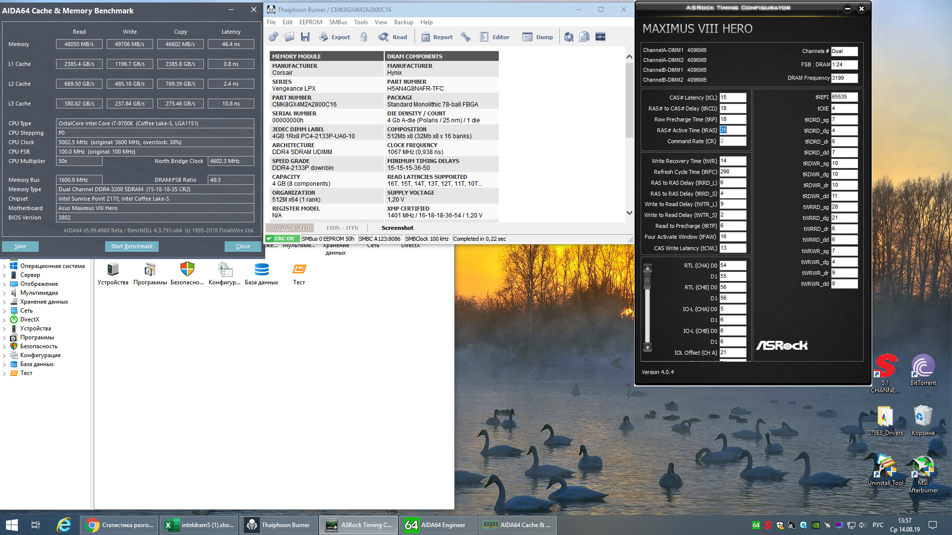Click the open folder icon in Thaiphoon Burner
The width and height of the screenshot is (952, 535).
(289, 37)
